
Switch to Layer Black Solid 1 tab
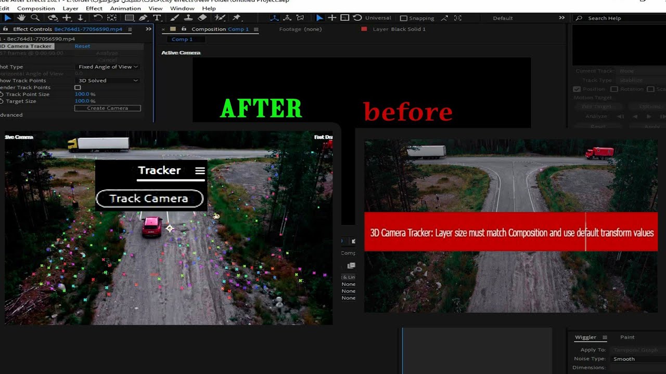point(399,29)
